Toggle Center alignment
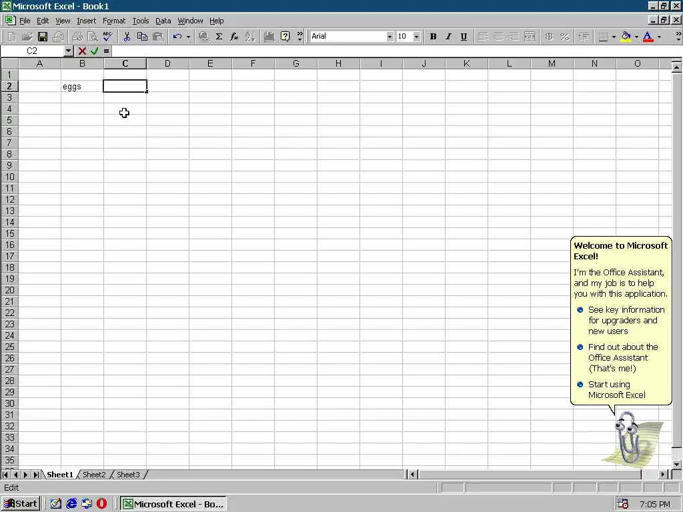 (x=498, y=37)
